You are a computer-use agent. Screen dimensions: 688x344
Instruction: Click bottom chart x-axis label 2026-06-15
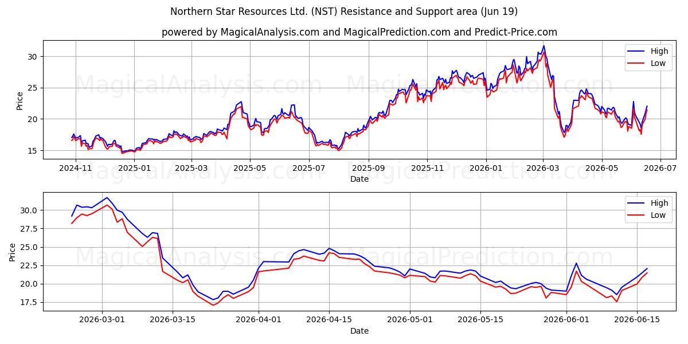pos(637,320)
